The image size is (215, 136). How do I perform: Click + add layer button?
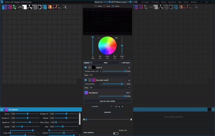point(125,62)
